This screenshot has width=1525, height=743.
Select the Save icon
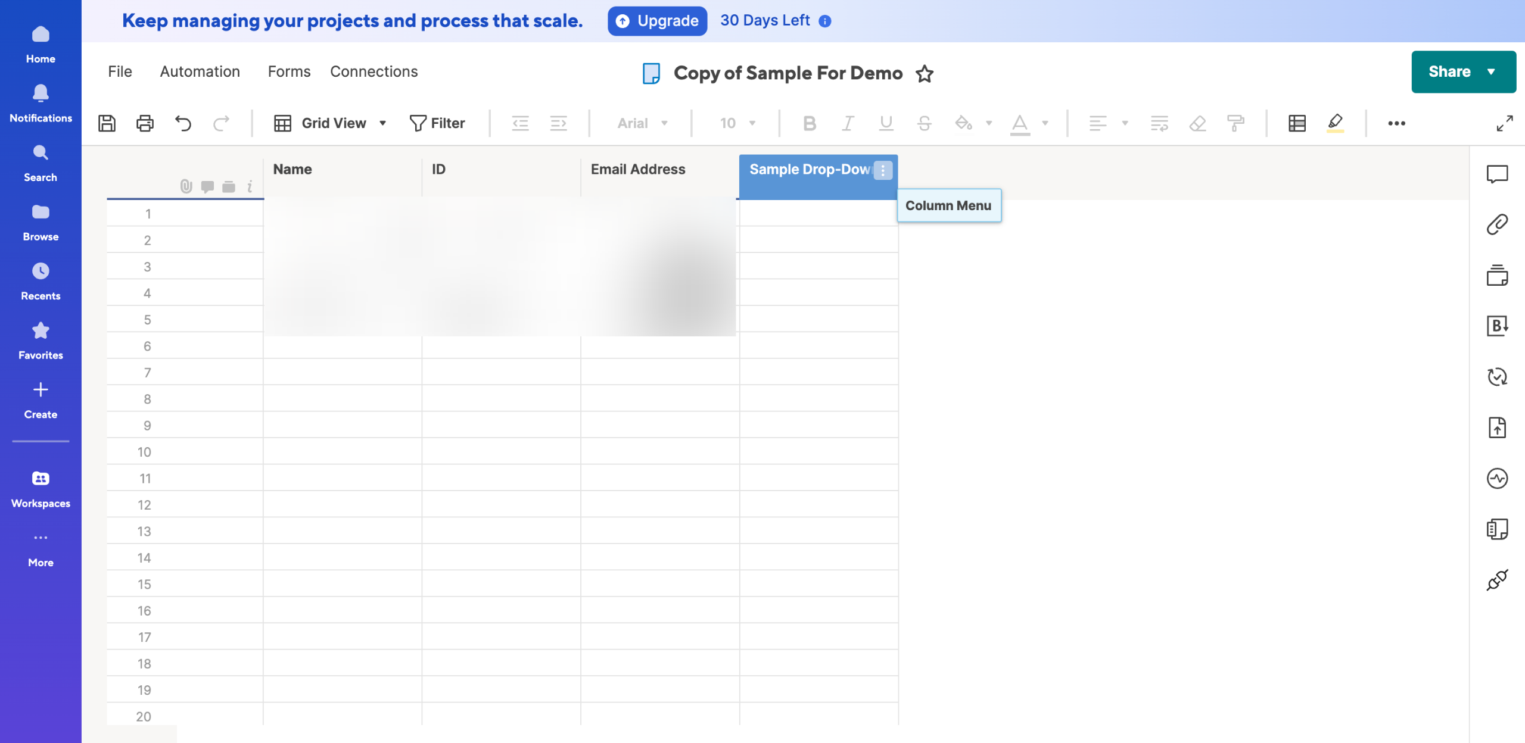[107, 123]
